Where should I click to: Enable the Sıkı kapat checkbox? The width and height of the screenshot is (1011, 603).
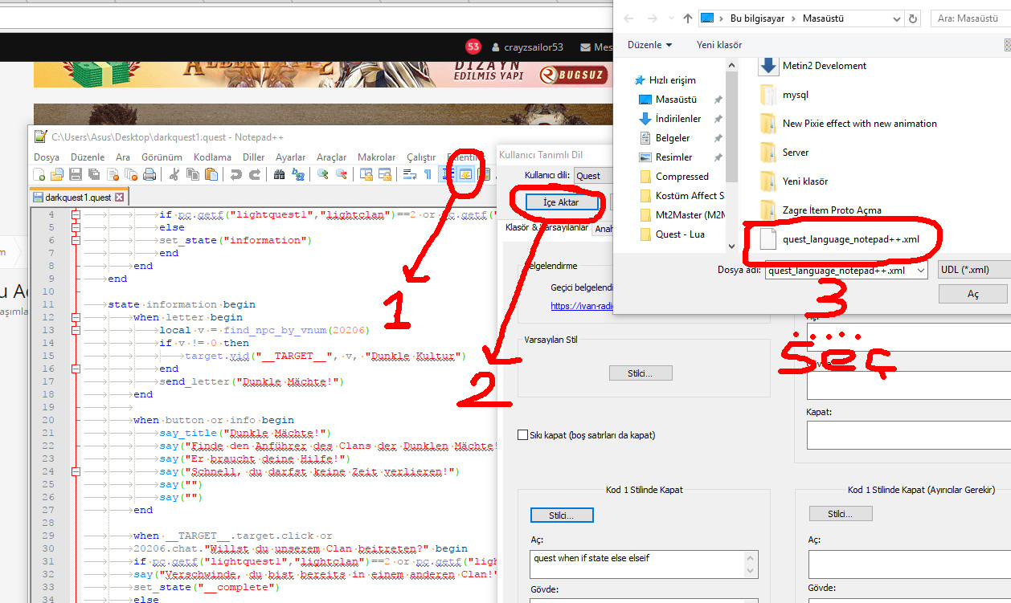point(523,435)
